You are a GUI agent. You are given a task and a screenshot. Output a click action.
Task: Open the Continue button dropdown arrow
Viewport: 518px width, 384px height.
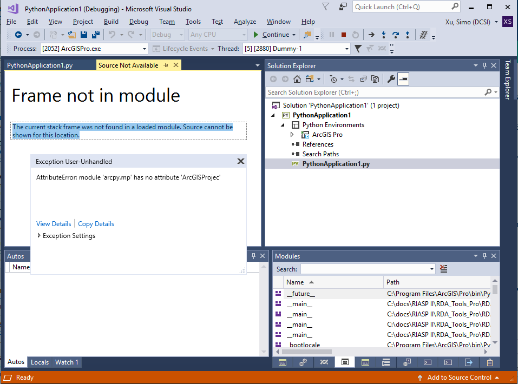coord(294,35)
